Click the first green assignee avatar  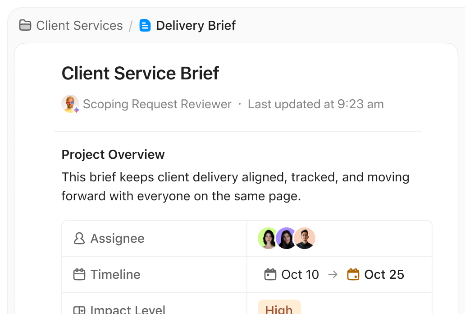click(267, 238)
